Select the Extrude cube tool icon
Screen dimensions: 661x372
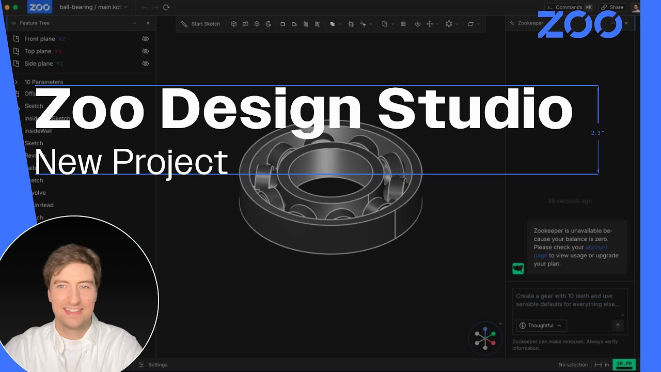point(233,24)
